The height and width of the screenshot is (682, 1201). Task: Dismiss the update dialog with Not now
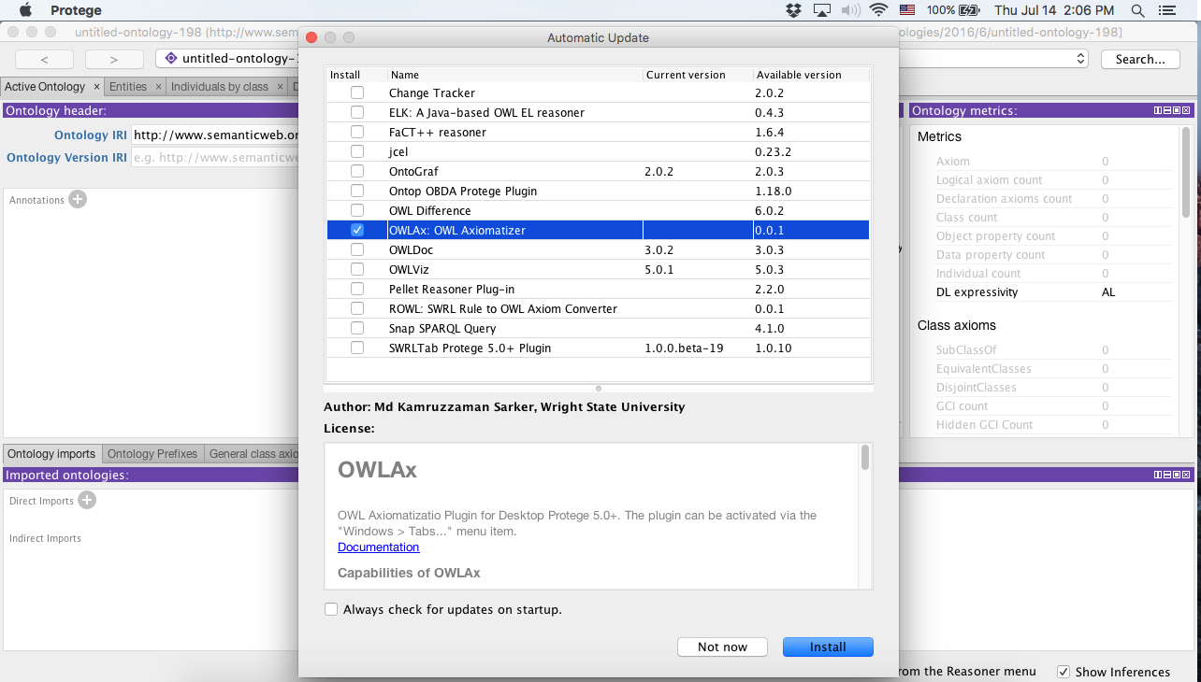click(x=723, y=646)
